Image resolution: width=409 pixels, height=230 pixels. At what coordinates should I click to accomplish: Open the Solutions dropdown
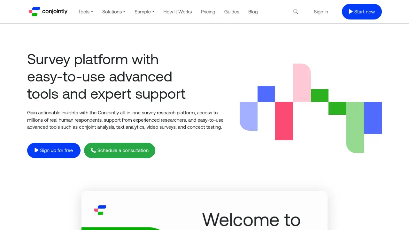pyautogui.click(x=114, y=12)
